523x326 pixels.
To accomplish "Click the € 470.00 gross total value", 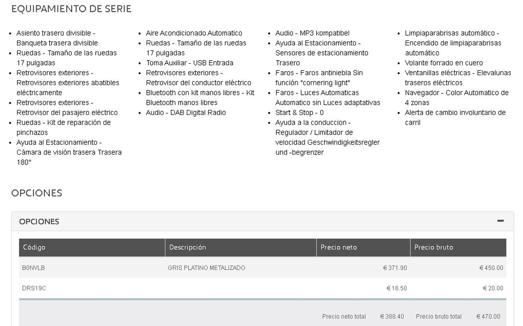I will pyautogui.click(x=488, y=317).
